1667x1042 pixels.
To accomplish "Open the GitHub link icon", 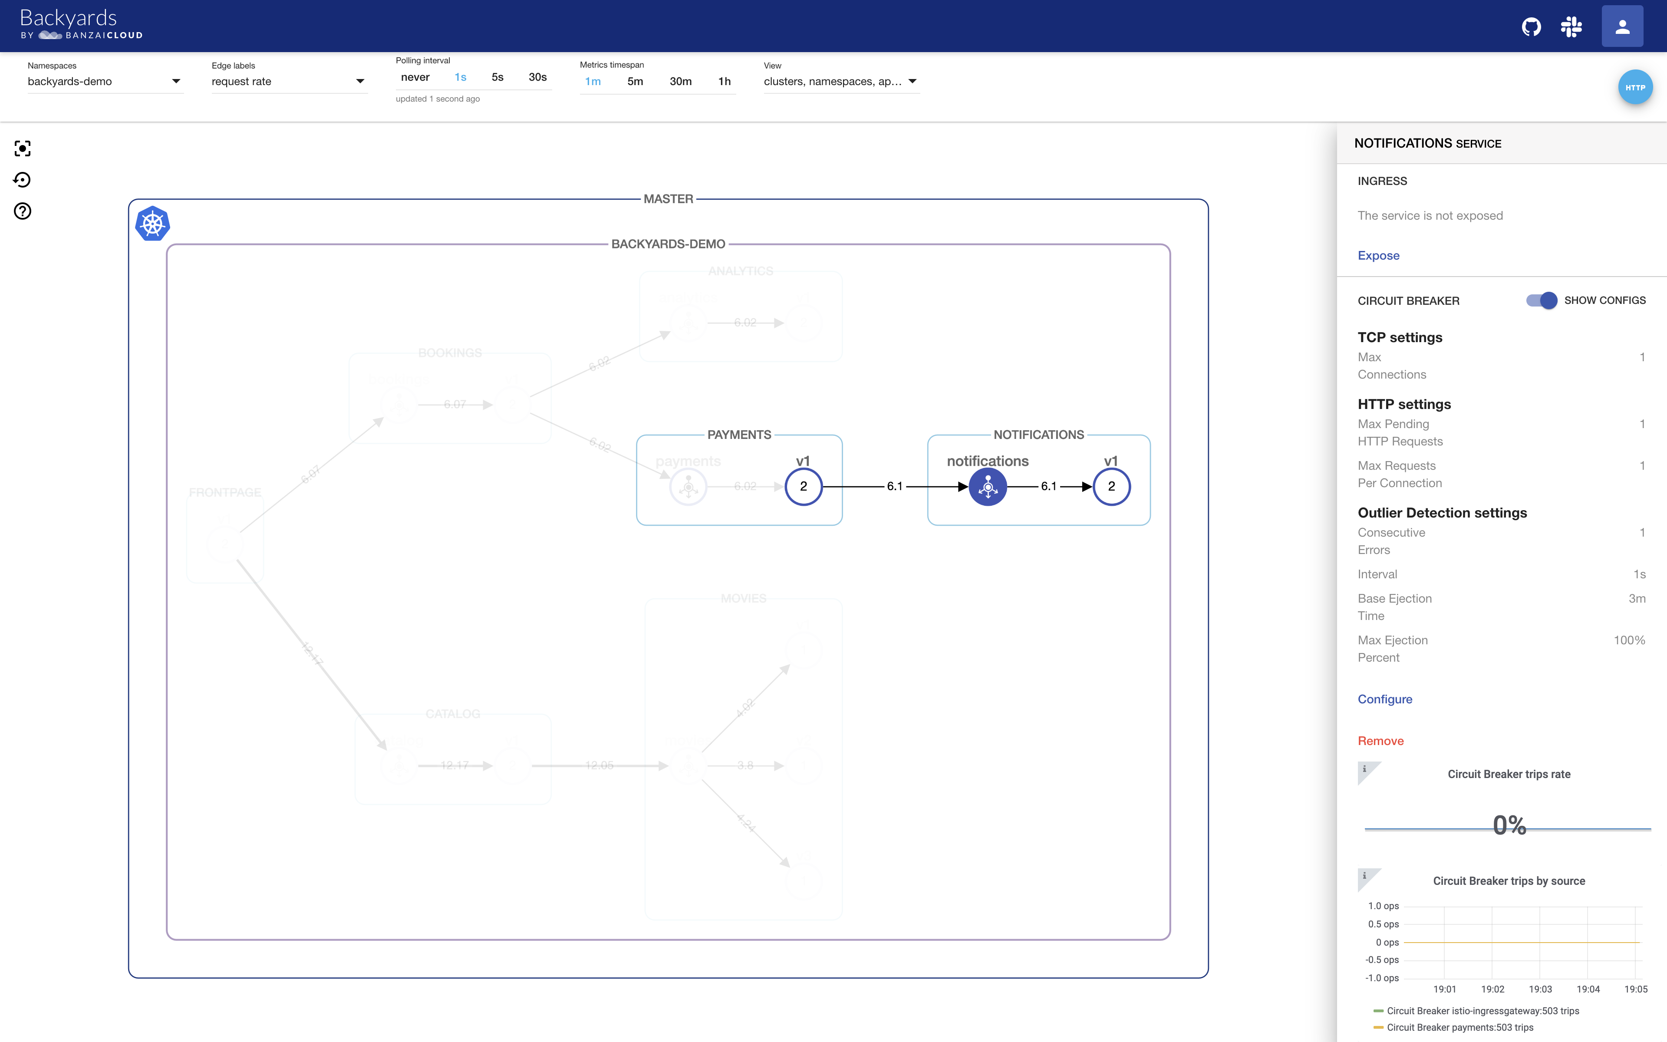I will [x=1531, y=27].
